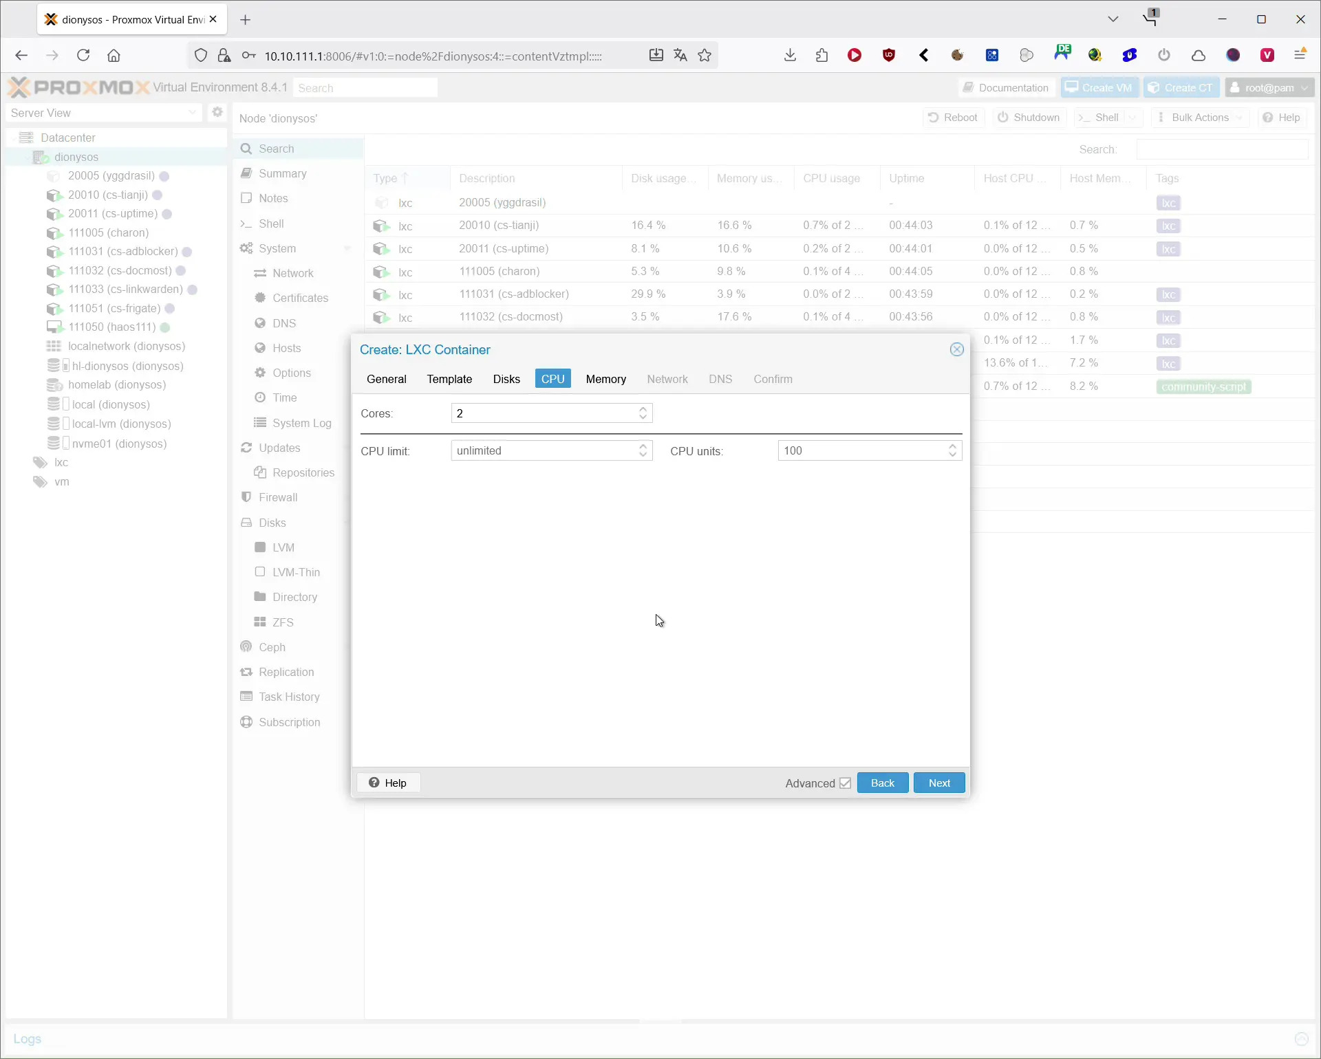Open Firefox application menu icon

[1300, 56]
